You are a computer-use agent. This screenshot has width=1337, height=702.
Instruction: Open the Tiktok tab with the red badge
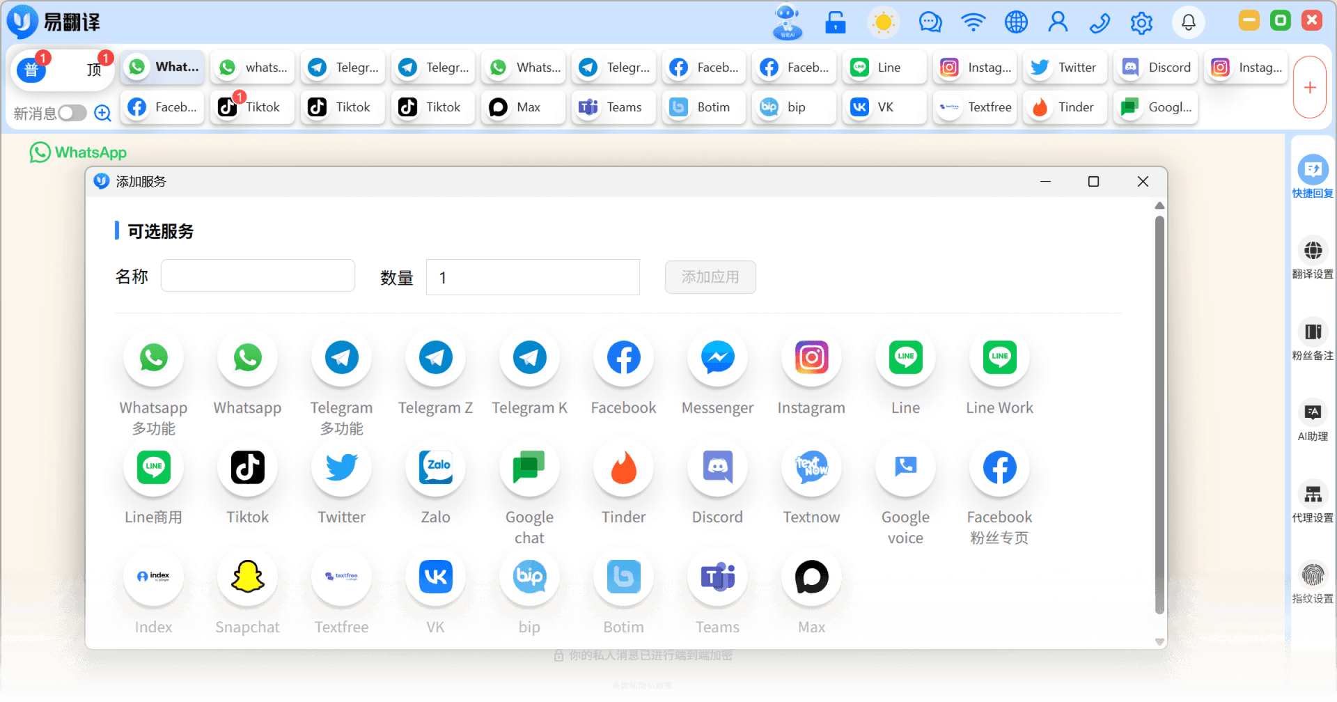coord(252,107)
